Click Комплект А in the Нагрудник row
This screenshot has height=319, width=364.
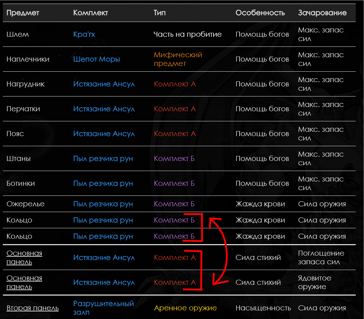(x=175, y=84)
